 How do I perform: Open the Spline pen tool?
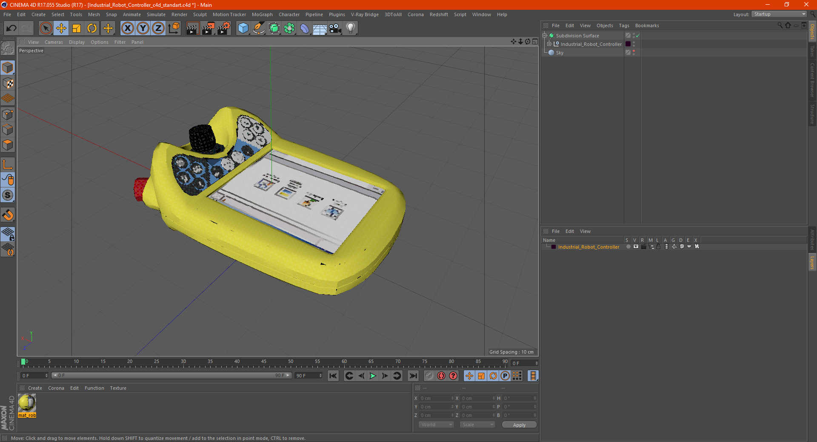259,28
